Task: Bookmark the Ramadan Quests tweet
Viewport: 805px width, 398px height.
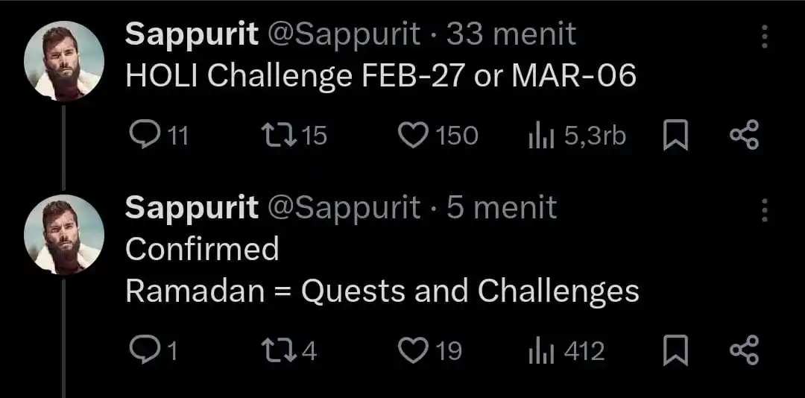Action: 675,350
